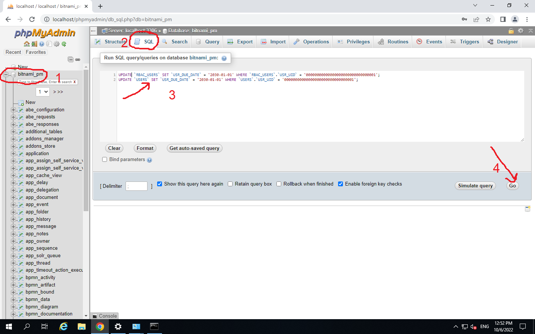Open the Search tab
This screenshot has width=535, height=334.
point(175,42)
